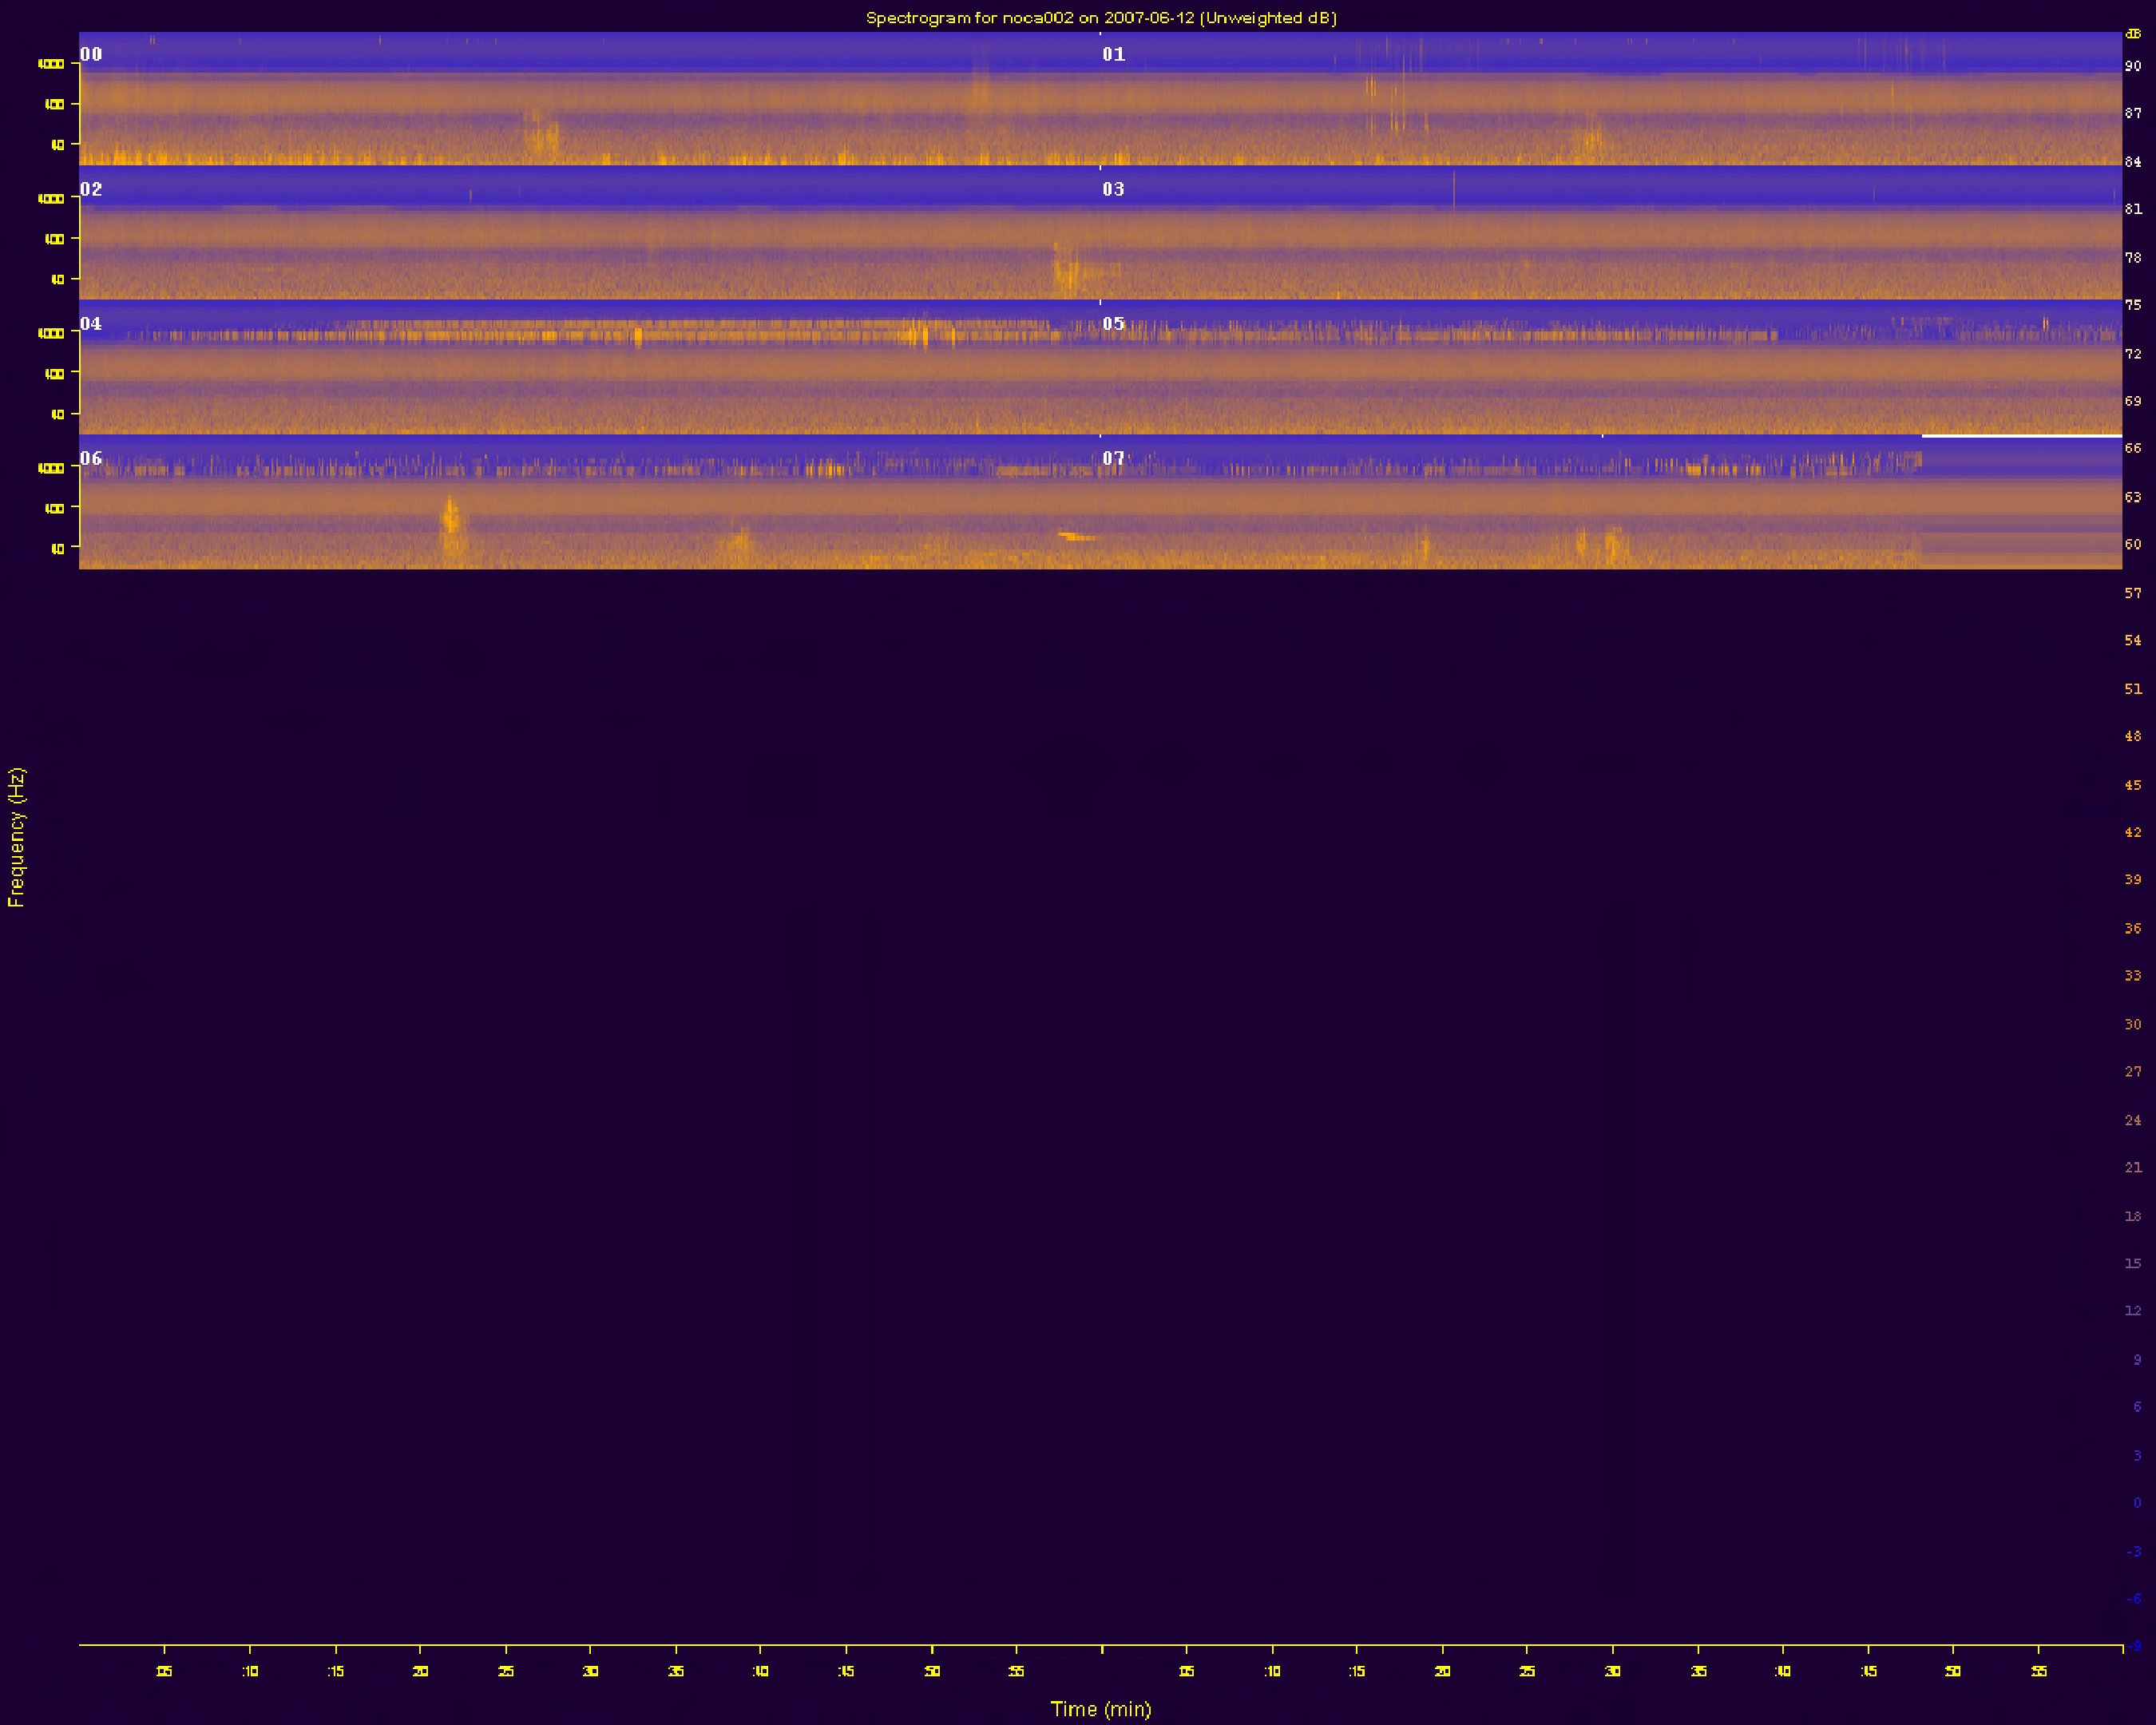The height and width of the screenshot is (1725, 2156).
Task: Select the hour label "06"
Action: [91, 458]
